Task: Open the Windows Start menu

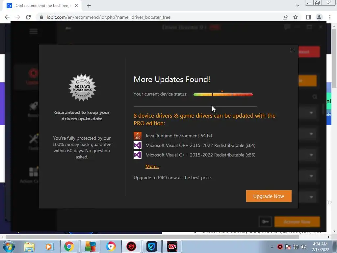Action: (x=9, y=246)
